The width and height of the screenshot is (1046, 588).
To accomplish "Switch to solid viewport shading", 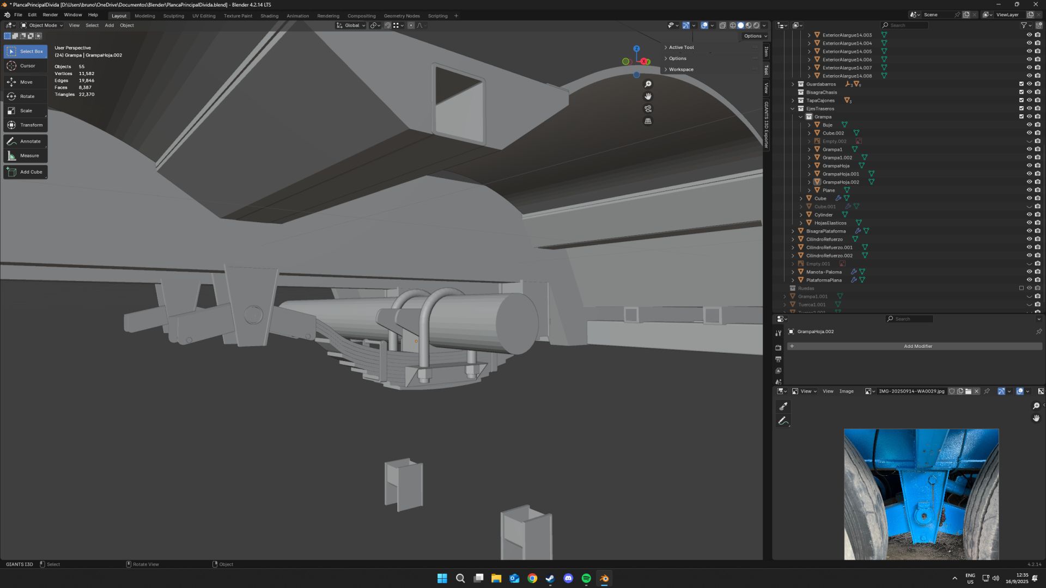I will pos(740,25).
